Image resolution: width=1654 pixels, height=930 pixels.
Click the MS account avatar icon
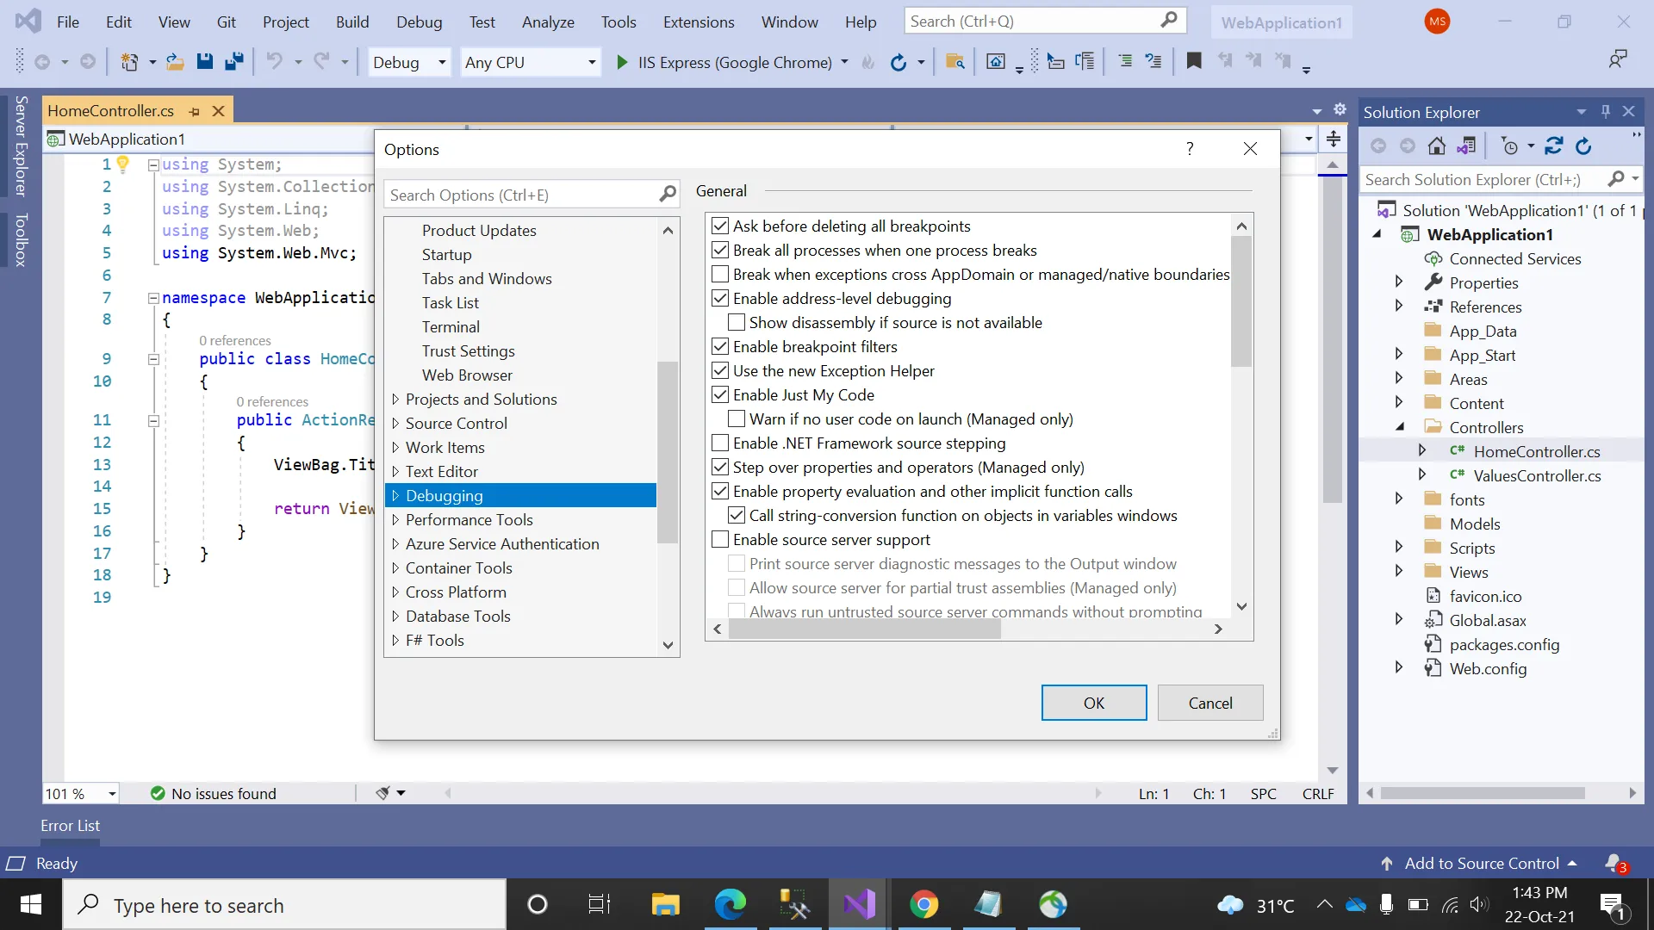click(1437, 22)
